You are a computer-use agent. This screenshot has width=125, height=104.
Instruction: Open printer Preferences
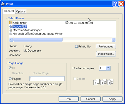pos(106,46)
